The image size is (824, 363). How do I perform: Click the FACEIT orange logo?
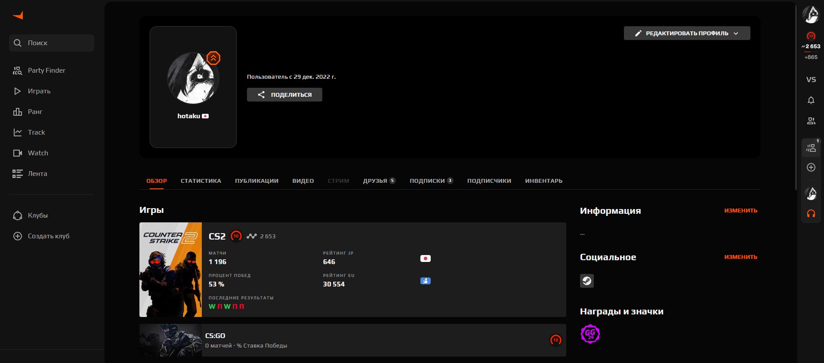pyautogui.click(x=18, y=15)
